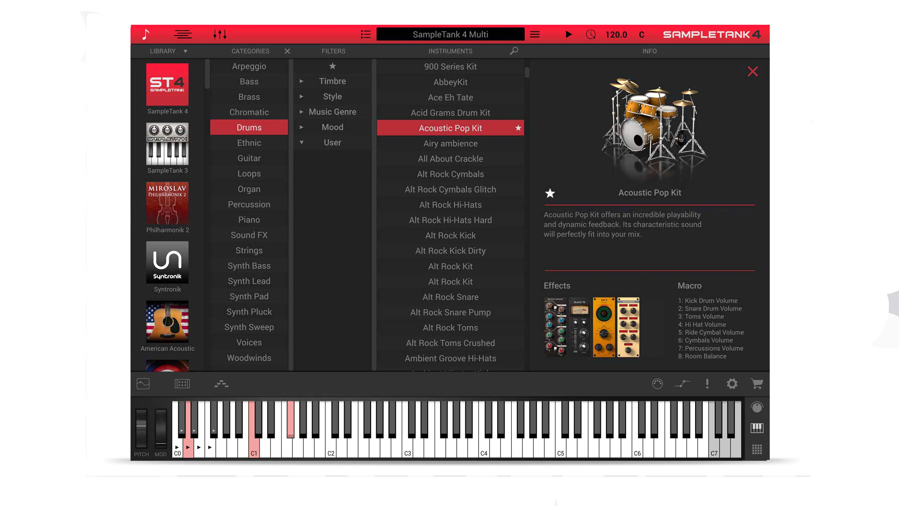
Task: Expand the Timbre filter
Action: (302, 81)
